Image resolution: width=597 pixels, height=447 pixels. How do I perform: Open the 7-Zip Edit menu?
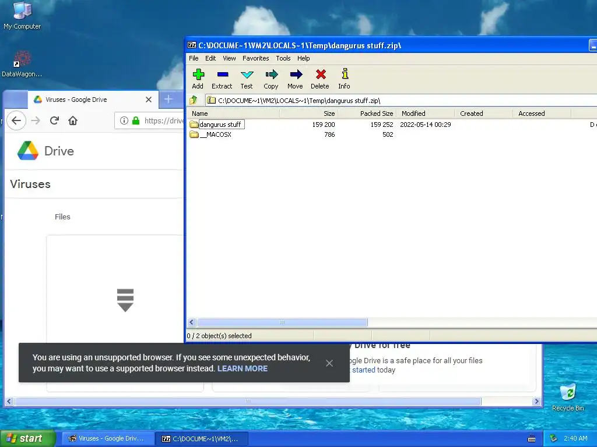point(210,58)
